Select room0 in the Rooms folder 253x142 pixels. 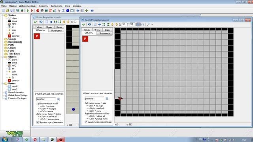pyautogui.click(x=15, y=86)
